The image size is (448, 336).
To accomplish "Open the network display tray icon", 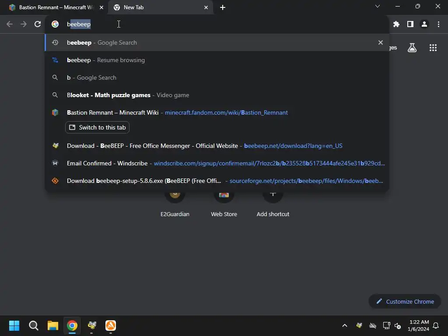I will pyautogui.click(x=386, y=325).
